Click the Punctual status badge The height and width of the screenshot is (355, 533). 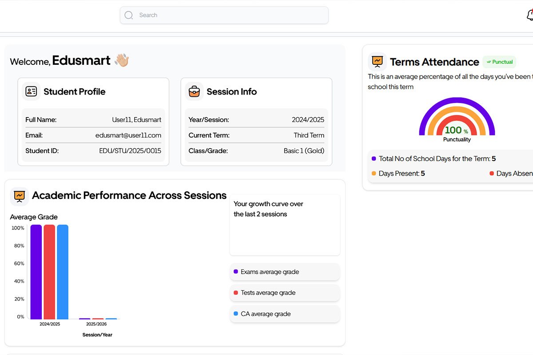pos(499,62)
